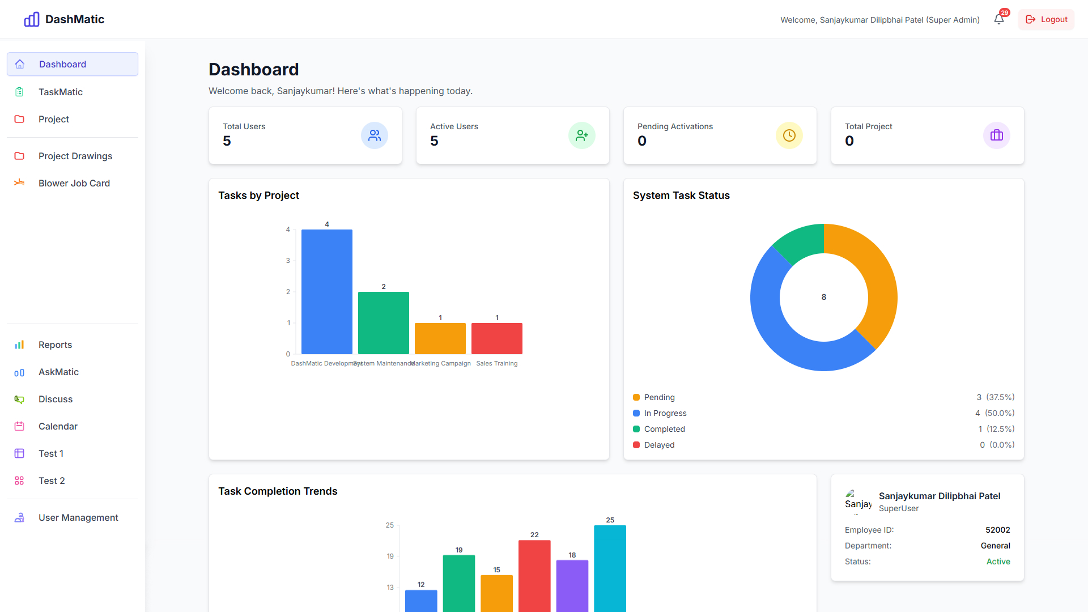Click the Project folder icon
The height and width of the screenshot is (612, 1088).
(20, 119)
